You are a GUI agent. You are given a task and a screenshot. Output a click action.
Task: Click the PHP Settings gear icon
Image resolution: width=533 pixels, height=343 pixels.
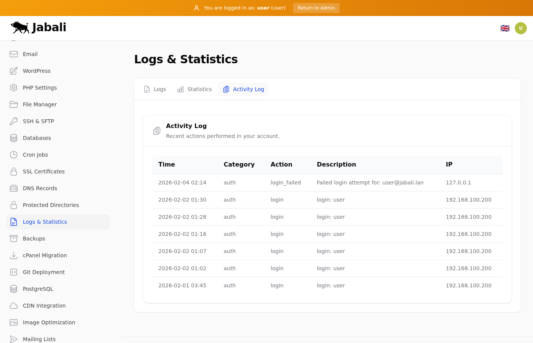coord(14,88)
